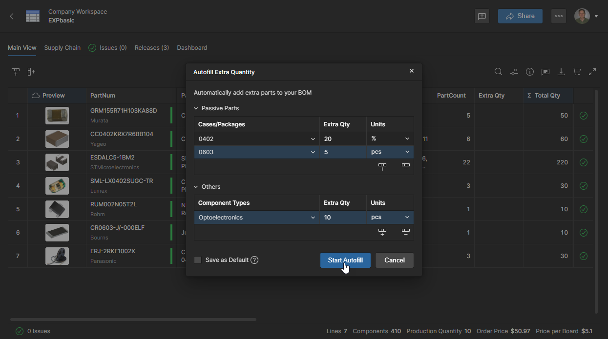Screen dimensions: 608x339
Task: Enable the Save as Default checkbox
Action: tap(198, 260)
